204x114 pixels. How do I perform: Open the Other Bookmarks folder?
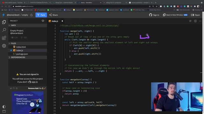click(183, 10)
